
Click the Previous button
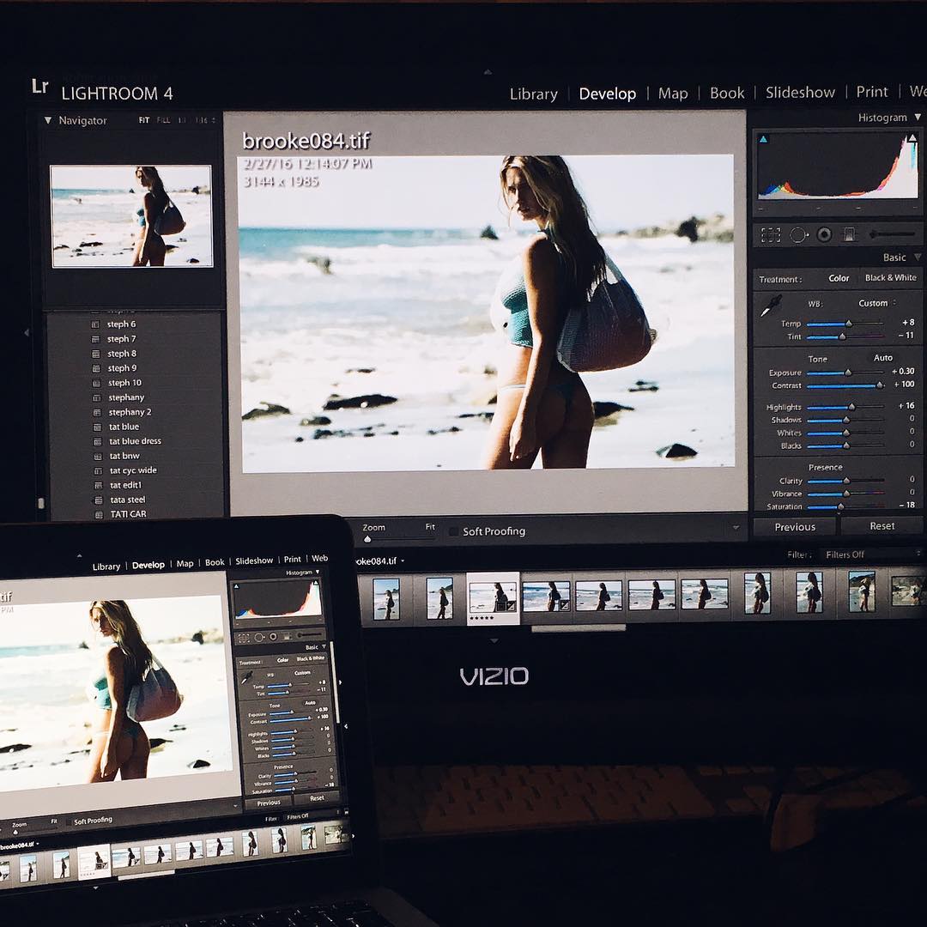795,527
